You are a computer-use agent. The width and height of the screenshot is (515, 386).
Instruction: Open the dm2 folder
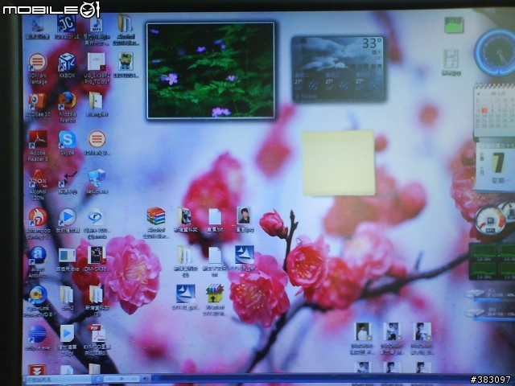click(x=67, y=294)
